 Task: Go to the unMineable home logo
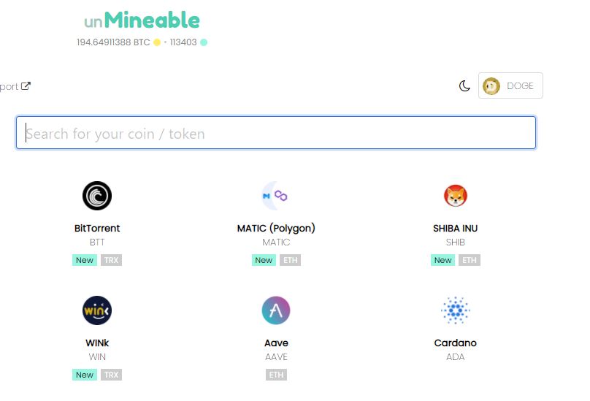142,20
